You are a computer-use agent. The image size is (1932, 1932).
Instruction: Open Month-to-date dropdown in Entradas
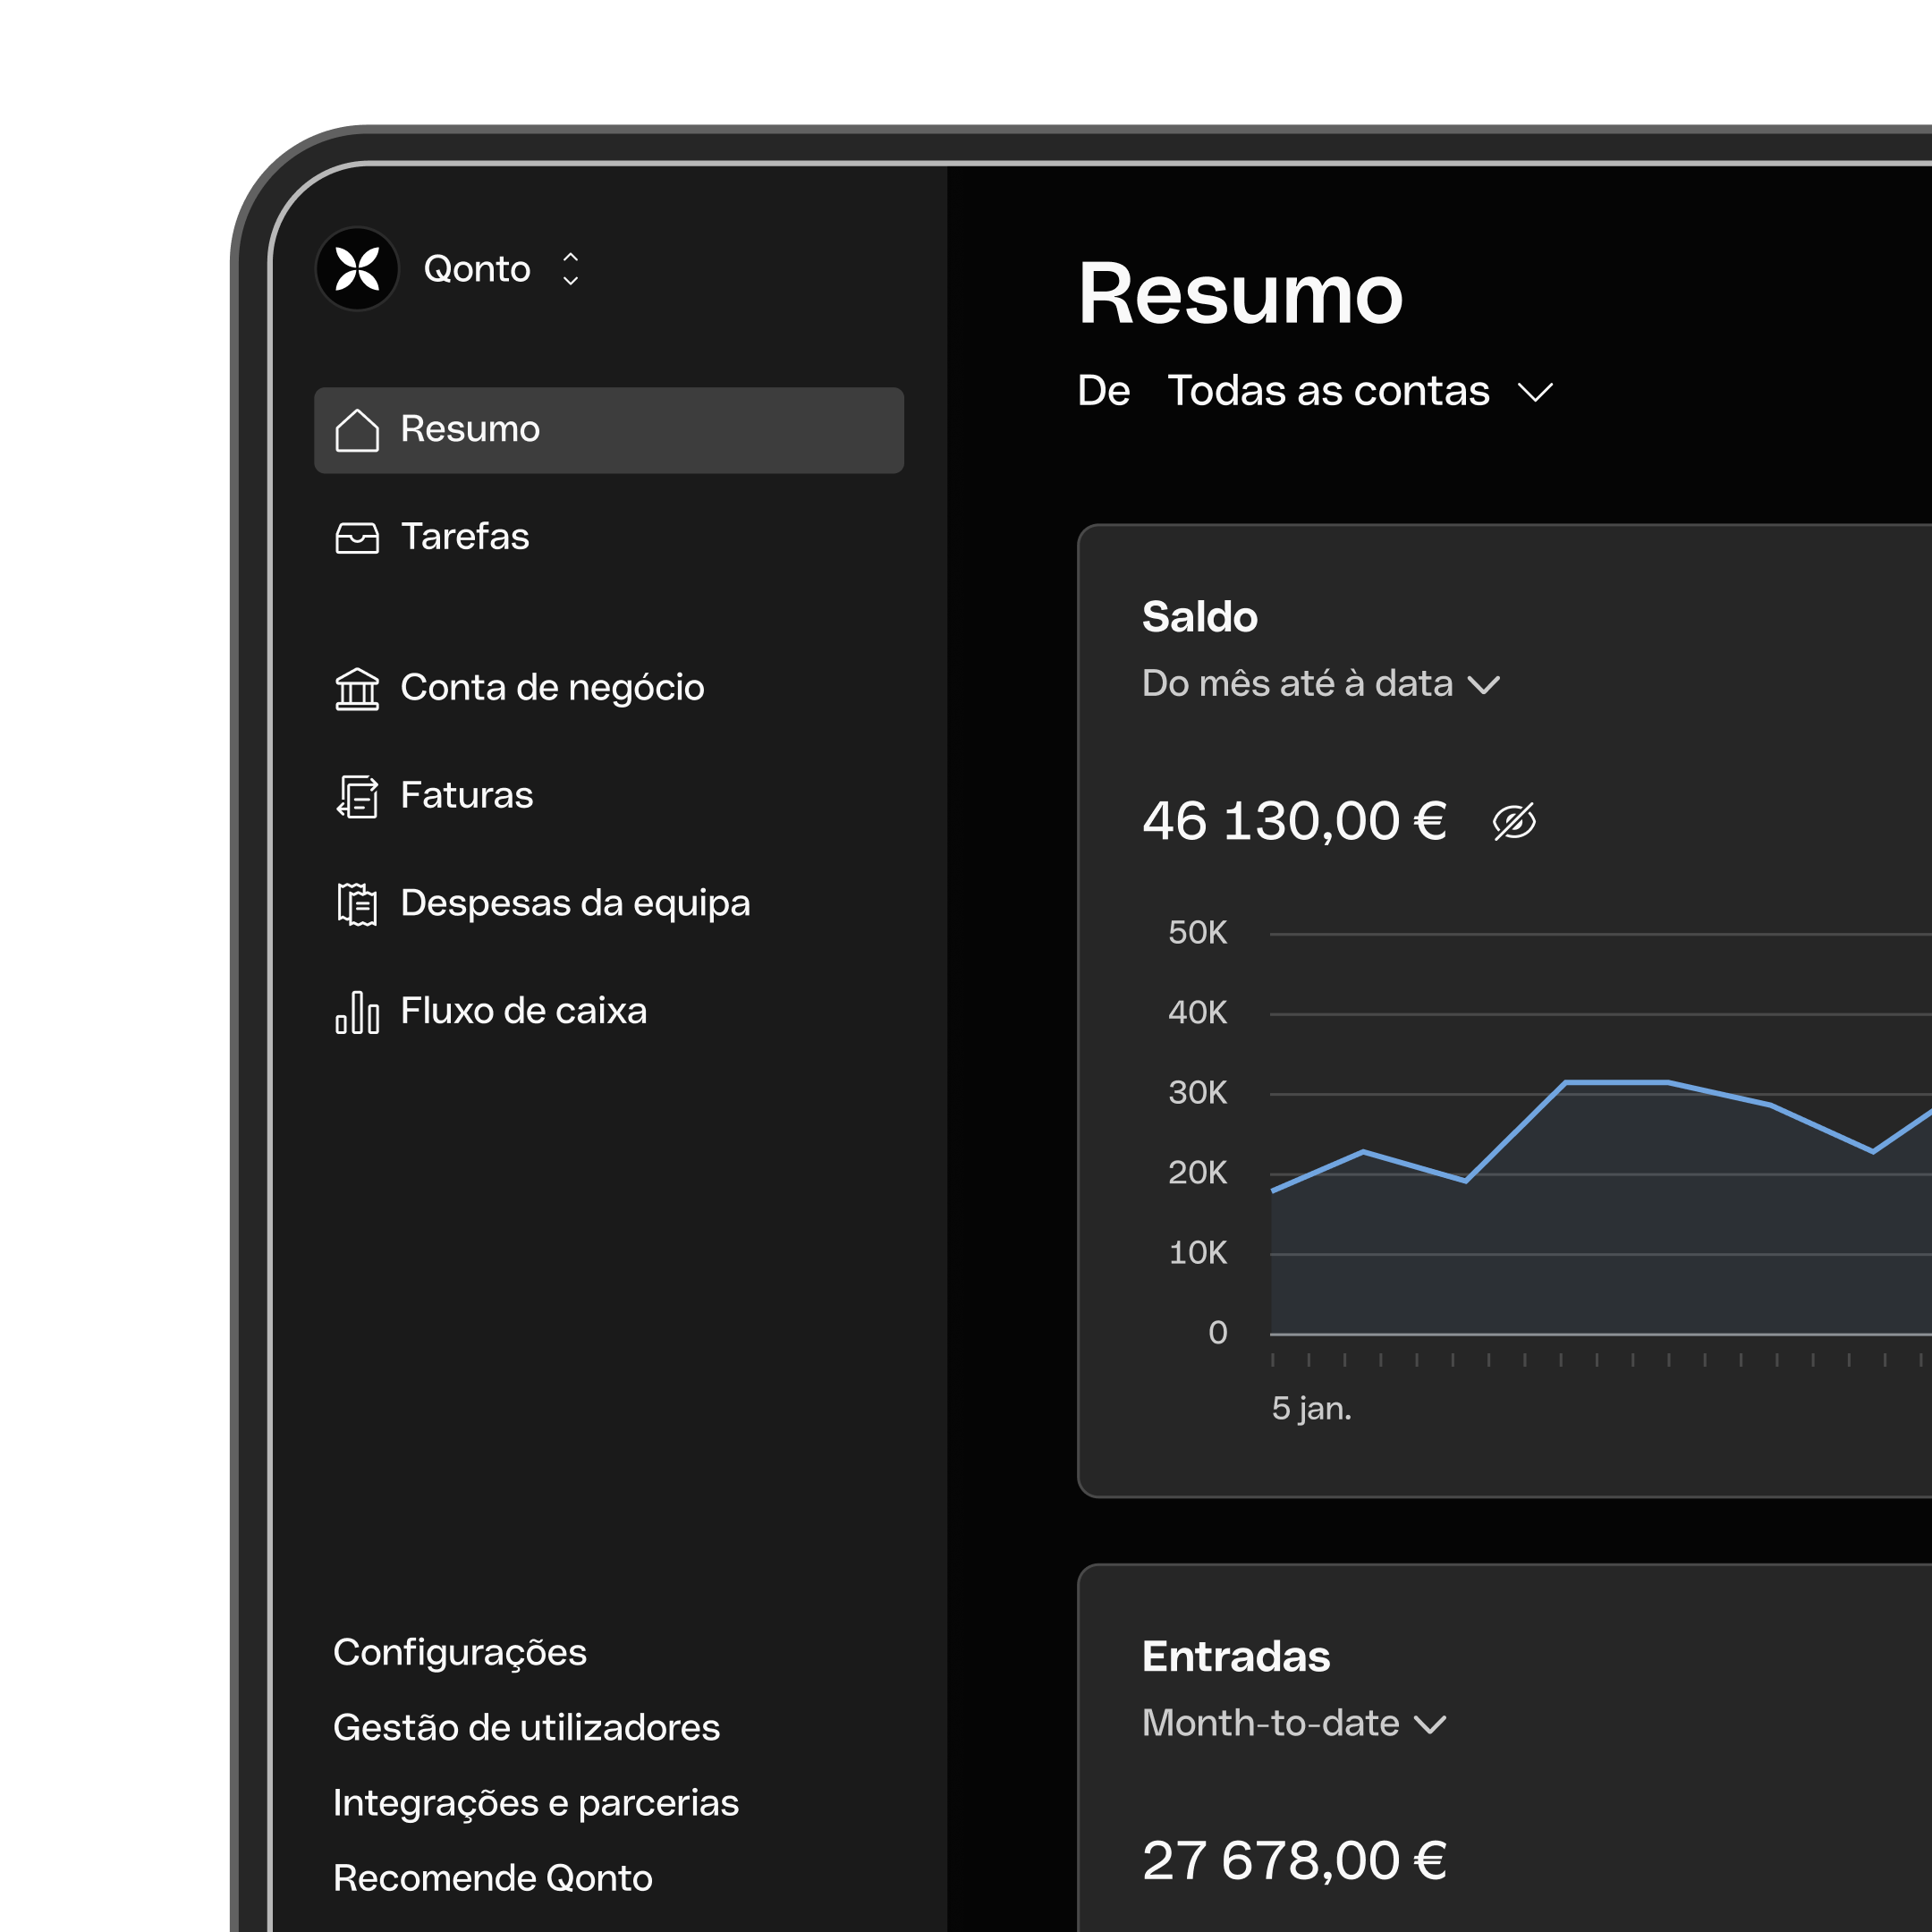click(1294, 1723)
